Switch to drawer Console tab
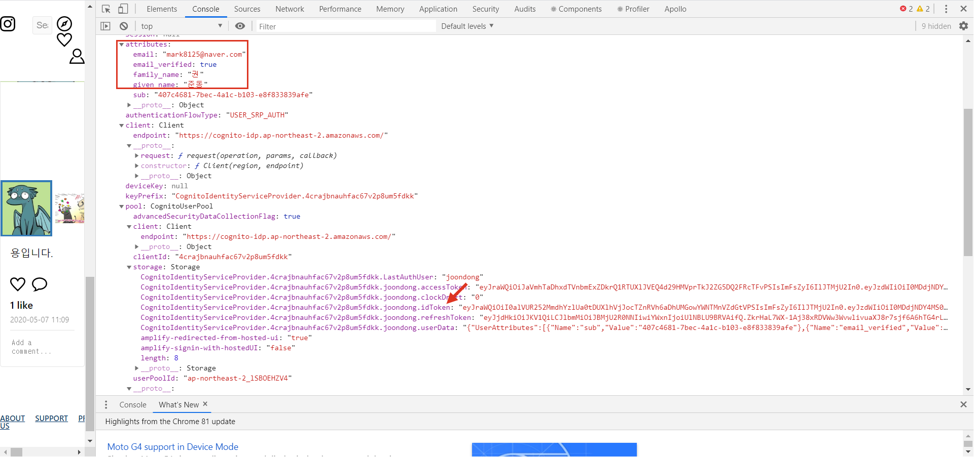 coord(133,405)
